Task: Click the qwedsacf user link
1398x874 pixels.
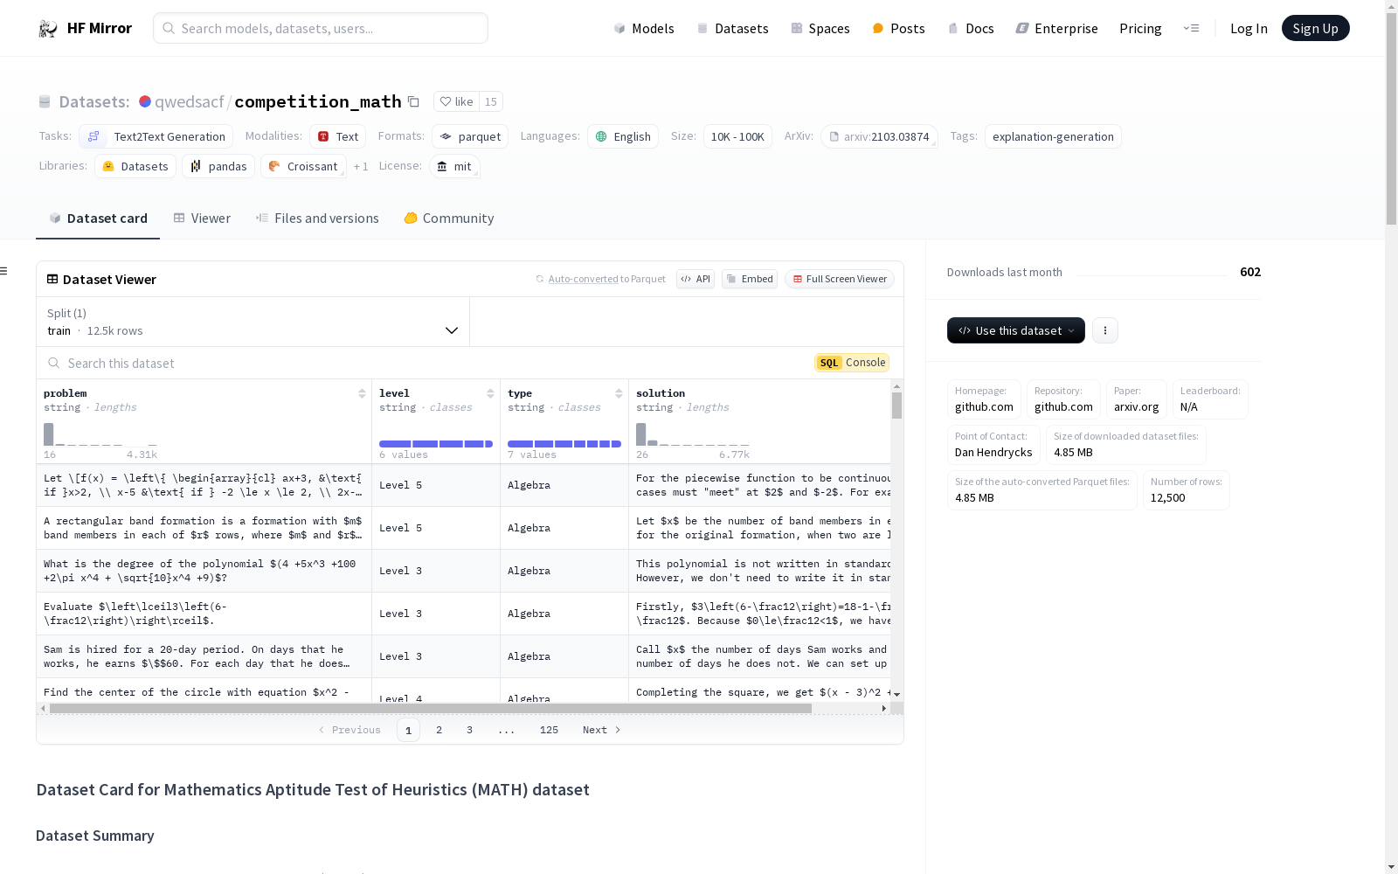Action: (x=190, y=102)
